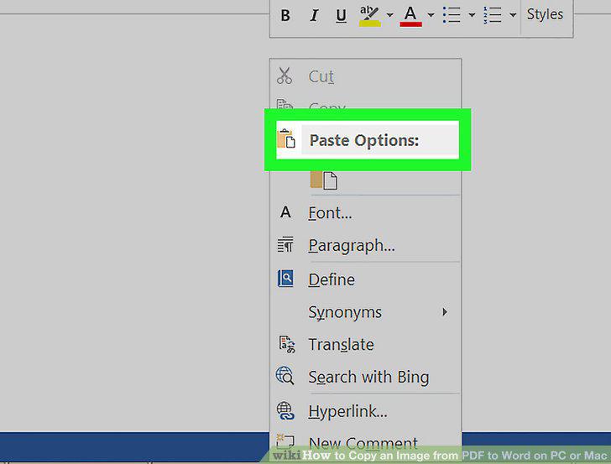Click the numbering list icon
Screen dimensions: 611x464
(493, 15)
